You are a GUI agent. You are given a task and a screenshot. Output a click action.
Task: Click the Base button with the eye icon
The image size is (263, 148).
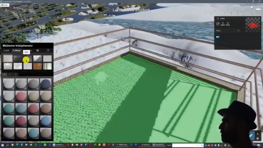coord(5,5)
